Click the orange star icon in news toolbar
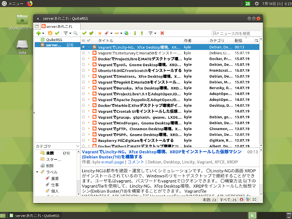The image size is (292, 219). [100, 33]
